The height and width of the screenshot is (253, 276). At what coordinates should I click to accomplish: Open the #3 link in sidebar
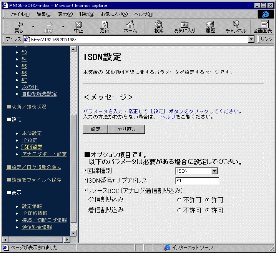[x=24, y=52]
